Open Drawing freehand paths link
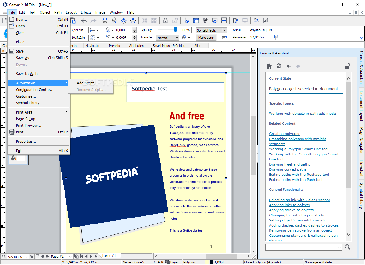Image resolution: width=365 pixels, height=265 pixels. click(x=289, y=164)
